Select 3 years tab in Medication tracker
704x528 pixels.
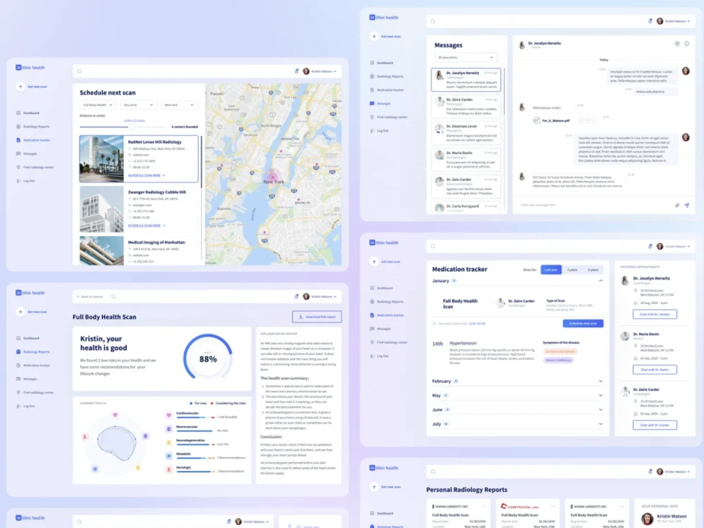tap(572, 270)
